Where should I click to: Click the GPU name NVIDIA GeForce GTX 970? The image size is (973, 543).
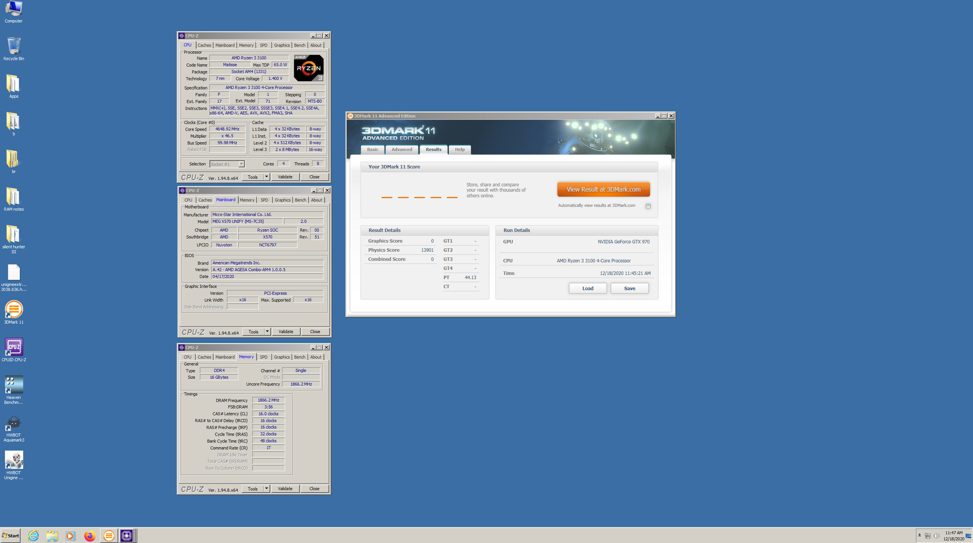coord(623,242)
